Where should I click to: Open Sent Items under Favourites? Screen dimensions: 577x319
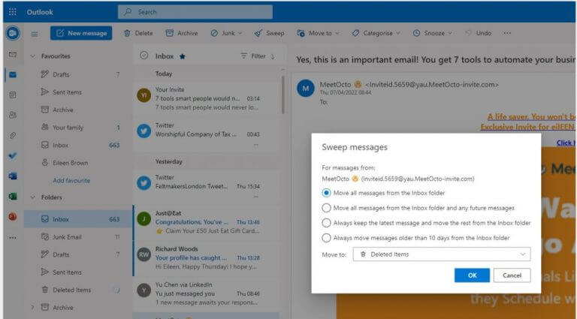pos(80,92)
